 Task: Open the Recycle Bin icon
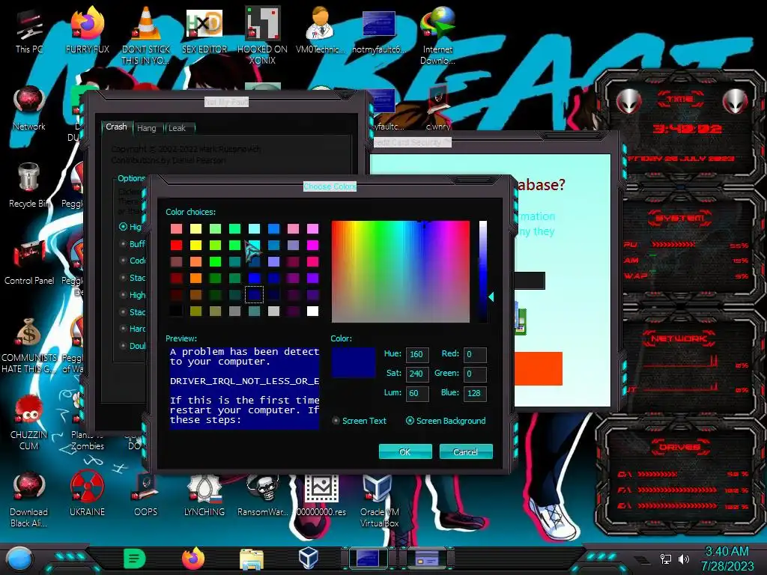coord(29,185)
